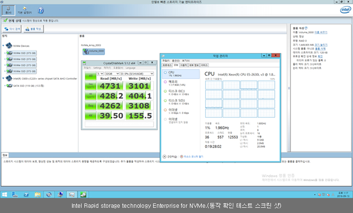Select the active Ethernet (이더넷) item

tap(181, 111)
